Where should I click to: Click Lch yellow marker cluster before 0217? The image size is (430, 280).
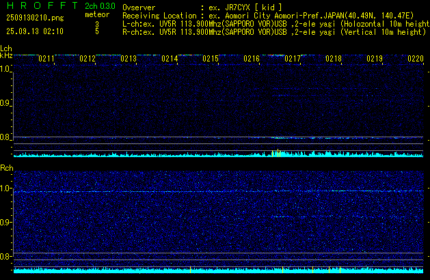click(276, 153)
